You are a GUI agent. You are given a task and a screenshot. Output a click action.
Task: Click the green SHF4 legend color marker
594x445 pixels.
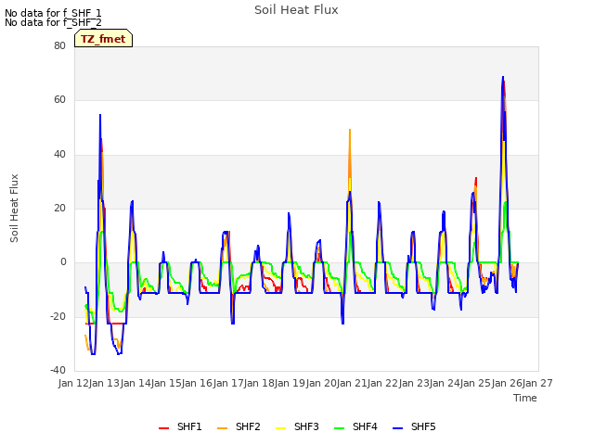[340, 428]
